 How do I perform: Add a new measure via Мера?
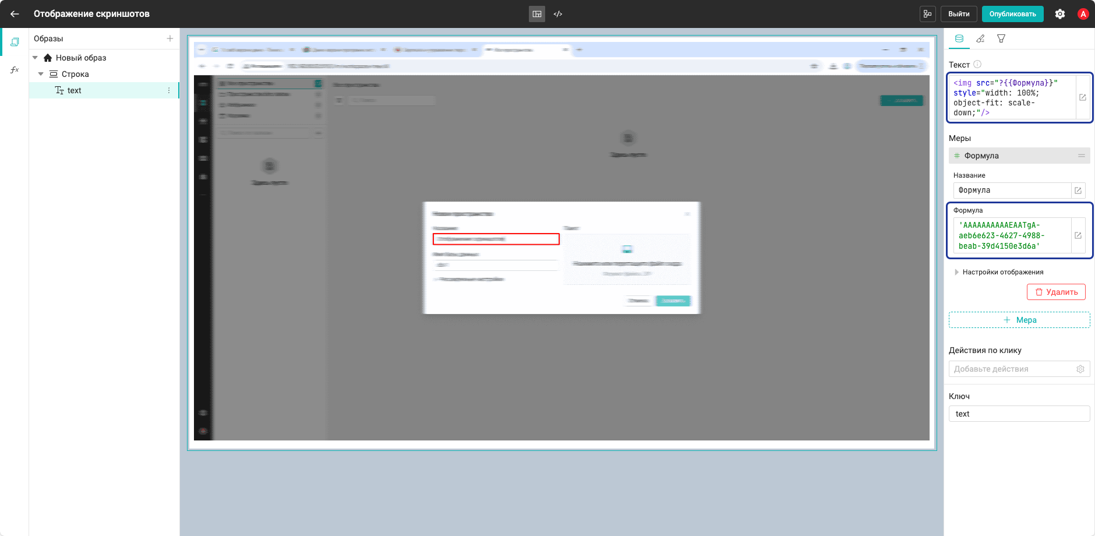pyautogui.click(x=1019, y=320)
